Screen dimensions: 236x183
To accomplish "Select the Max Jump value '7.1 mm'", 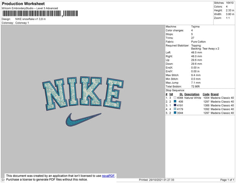I will coord(196,83).
